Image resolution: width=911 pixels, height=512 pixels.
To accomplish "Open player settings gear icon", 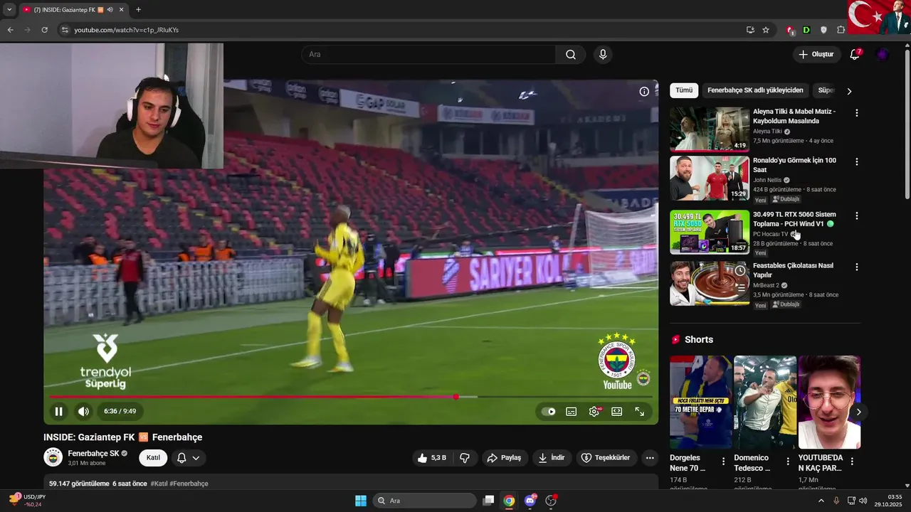I will click(x=594, y=411).
